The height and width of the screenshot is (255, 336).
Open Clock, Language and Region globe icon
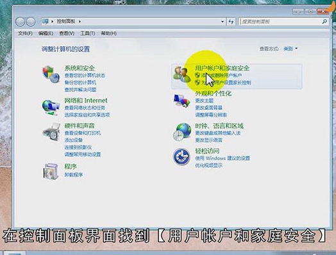coord(182,132)
